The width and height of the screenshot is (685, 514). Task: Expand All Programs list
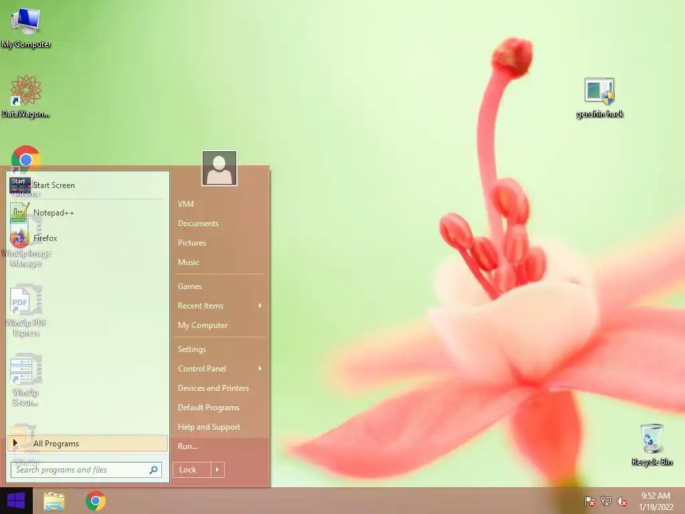coord(88,443)
